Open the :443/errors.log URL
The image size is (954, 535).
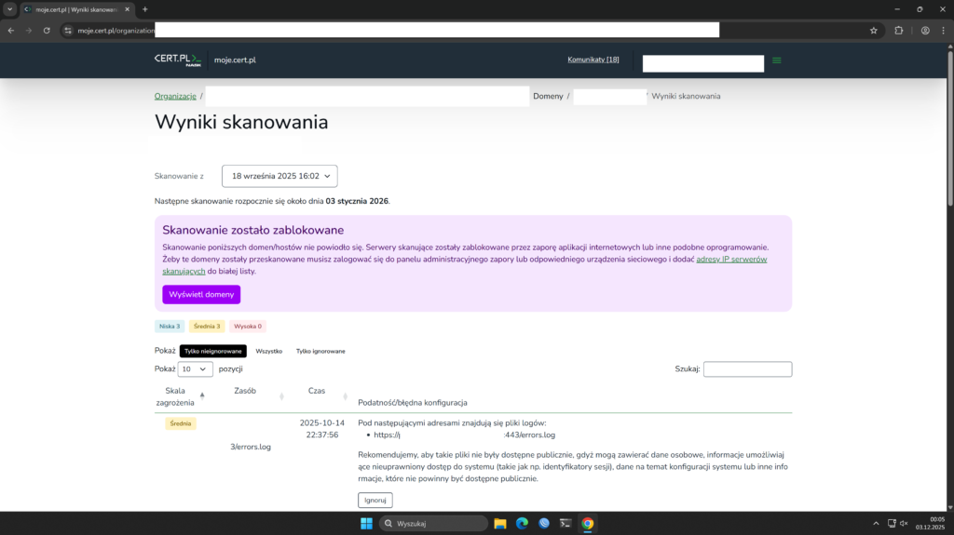(464, 435)
